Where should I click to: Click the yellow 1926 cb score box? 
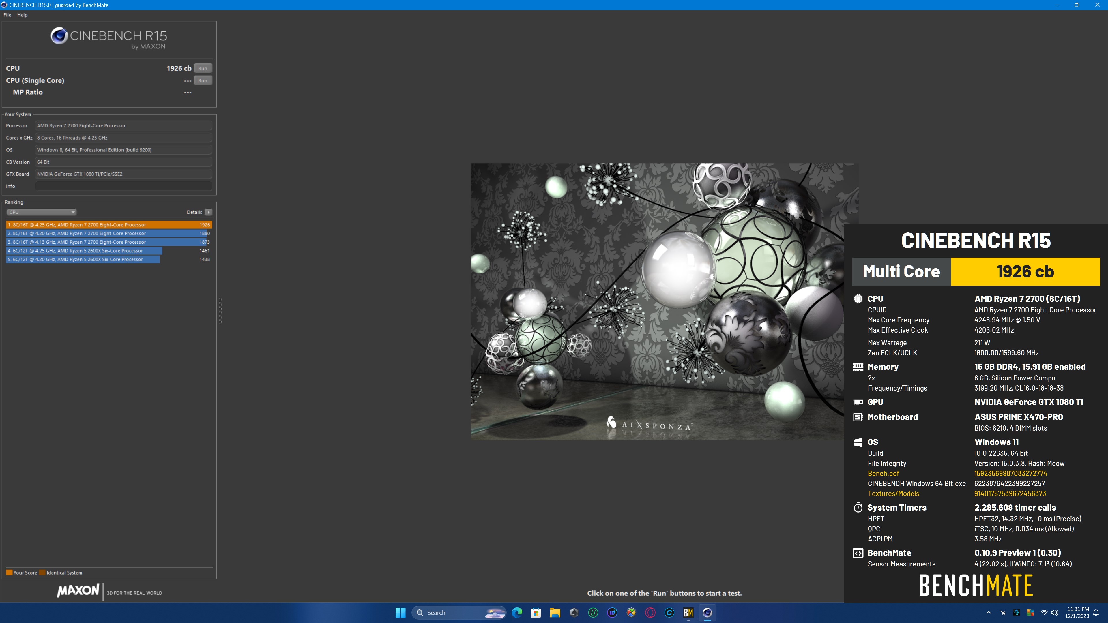pos(1025,271)
